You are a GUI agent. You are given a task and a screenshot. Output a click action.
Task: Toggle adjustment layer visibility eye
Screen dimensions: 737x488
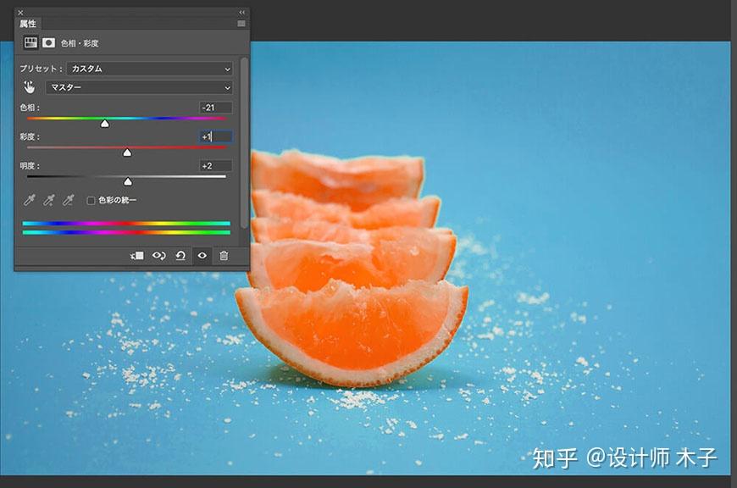tap(202, 256)
